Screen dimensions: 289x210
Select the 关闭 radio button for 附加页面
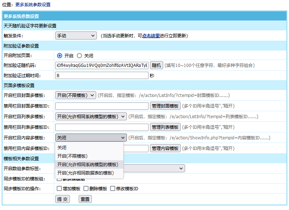click(79, 56)
